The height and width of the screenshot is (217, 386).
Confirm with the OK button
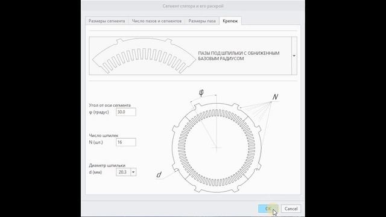click(x=268, y=209)
